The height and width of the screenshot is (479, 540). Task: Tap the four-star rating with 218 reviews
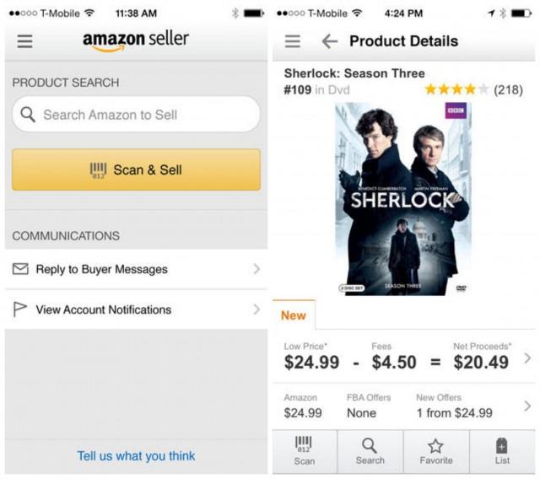point(472,89)
